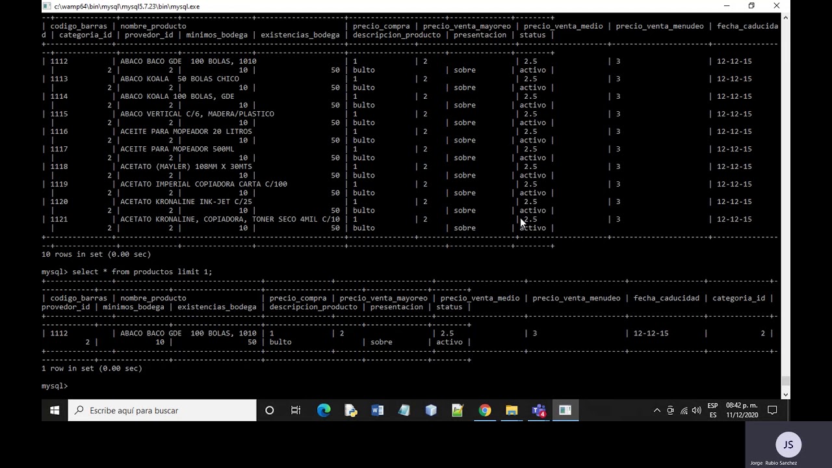The width and height of the screenshot is (832, 468).
Task: Open the blue cube app in taskbar
Action: click(x=431, y=410)
